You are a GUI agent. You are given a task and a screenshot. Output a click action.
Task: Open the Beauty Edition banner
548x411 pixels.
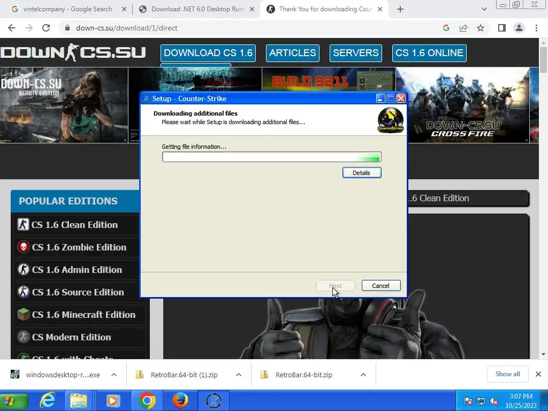(64, 105)
